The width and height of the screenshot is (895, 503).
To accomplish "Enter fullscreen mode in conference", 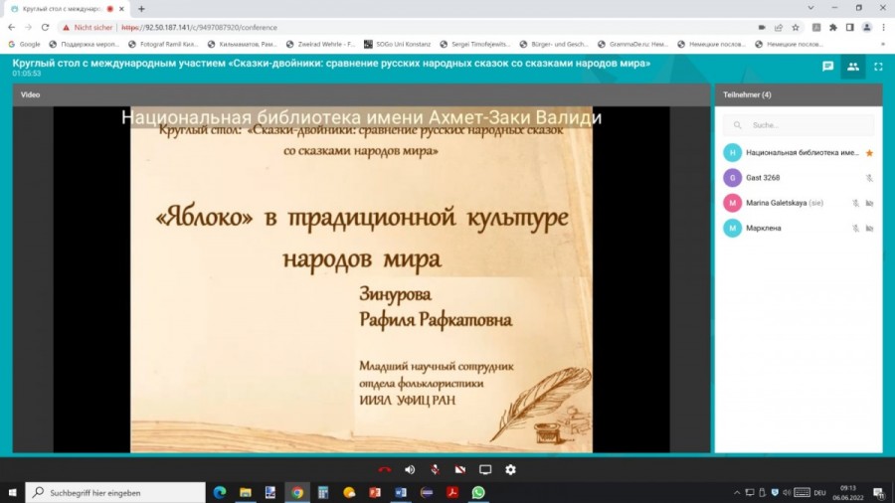I will point(878,67).
